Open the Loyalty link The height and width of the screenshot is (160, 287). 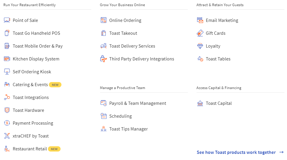click(x=213, y=46)
